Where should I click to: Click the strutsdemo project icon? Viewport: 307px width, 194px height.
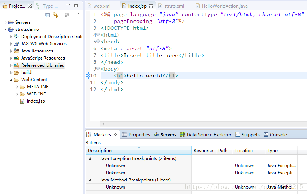(x=11, y=29)
